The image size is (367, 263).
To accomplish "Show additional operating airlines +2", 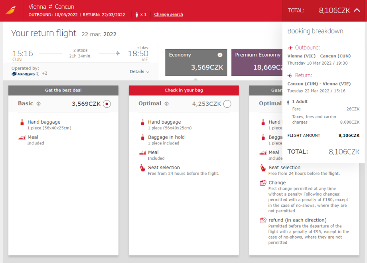I will click(45, 73).
